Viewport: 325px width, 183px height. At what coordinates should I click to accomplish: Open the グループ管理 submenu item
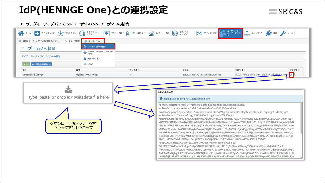click(x=72, y=41)
